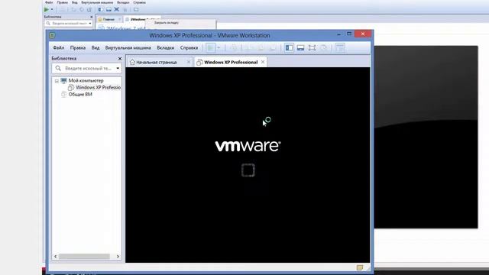489x275 pixels.
Task: Open the Справка menu in the front window
Action: pyautogui.click(x=189, y=47)
